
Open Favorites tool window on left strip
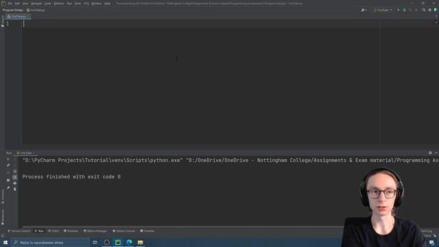point(3,217)
